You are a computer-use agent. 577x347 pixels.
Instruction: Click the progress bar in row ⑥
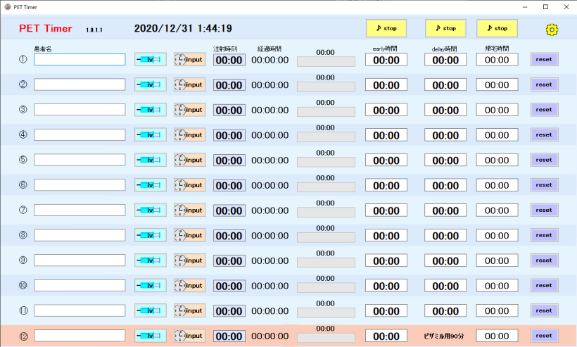coord(326,187)
